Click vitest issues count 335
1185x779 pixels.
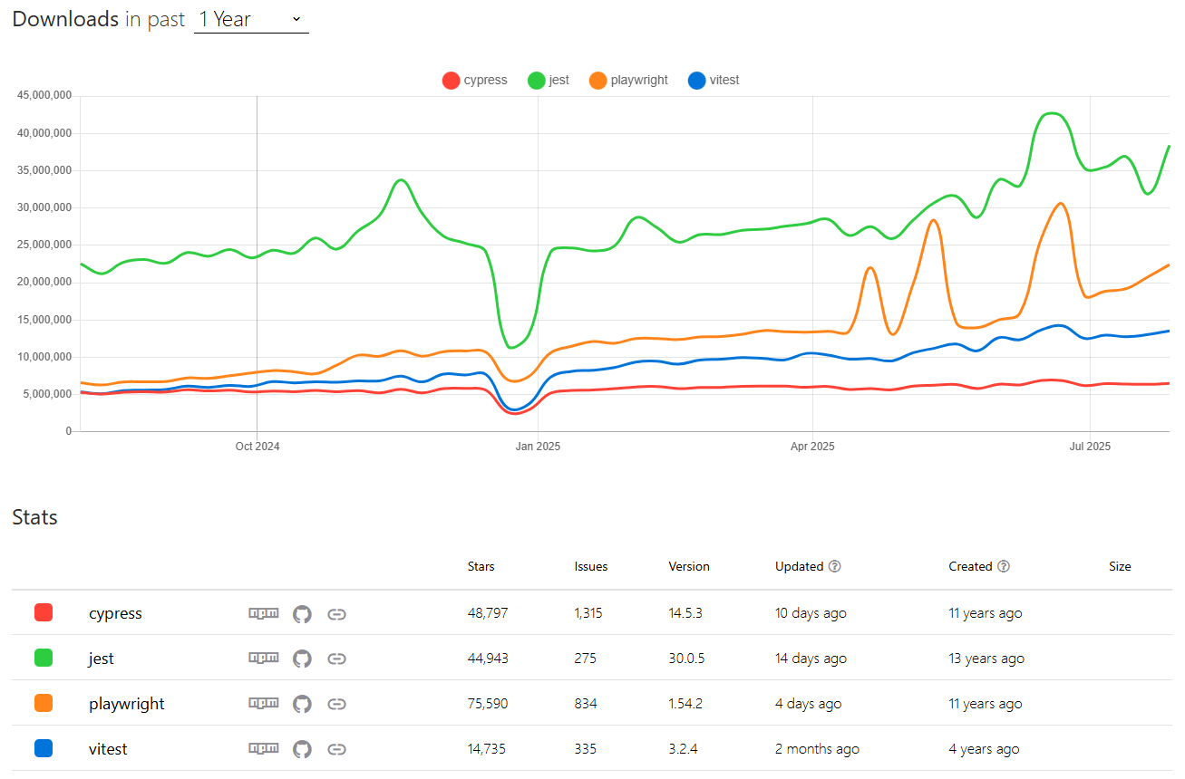pyautogui.click(x=586, y=749)
